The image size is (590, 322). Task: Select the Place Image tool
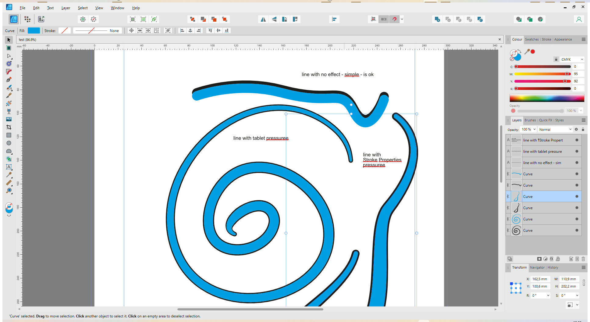tap(9, 119)
